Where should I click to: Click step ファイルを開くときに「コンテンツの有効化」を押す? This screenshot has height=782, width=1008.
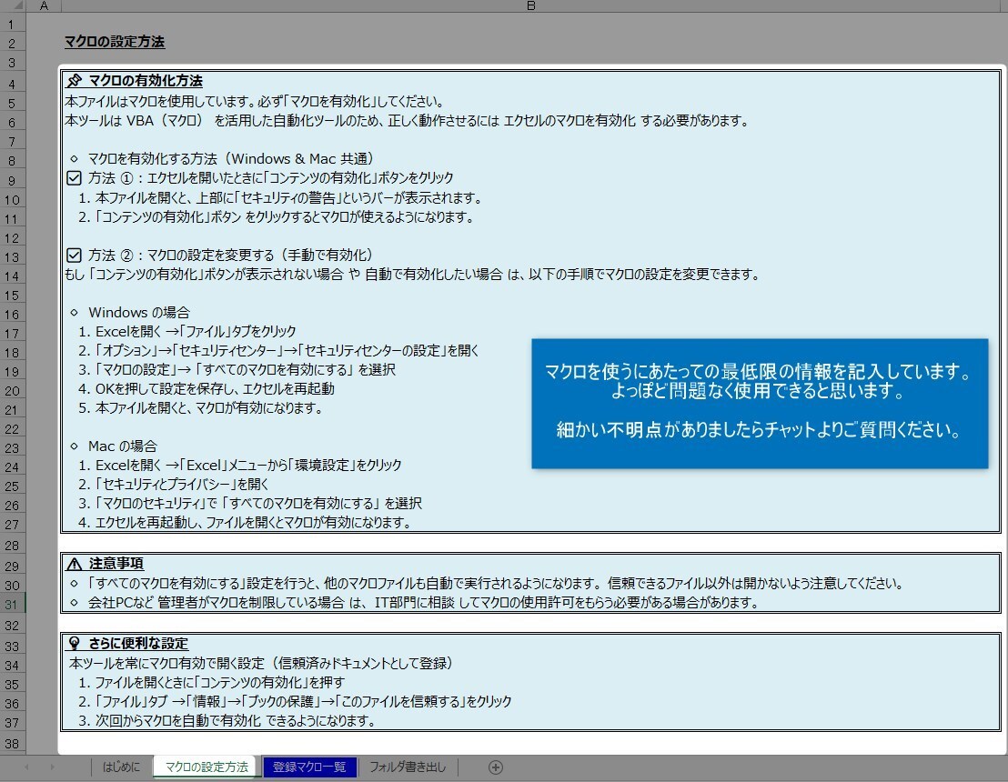coord(211,682)
